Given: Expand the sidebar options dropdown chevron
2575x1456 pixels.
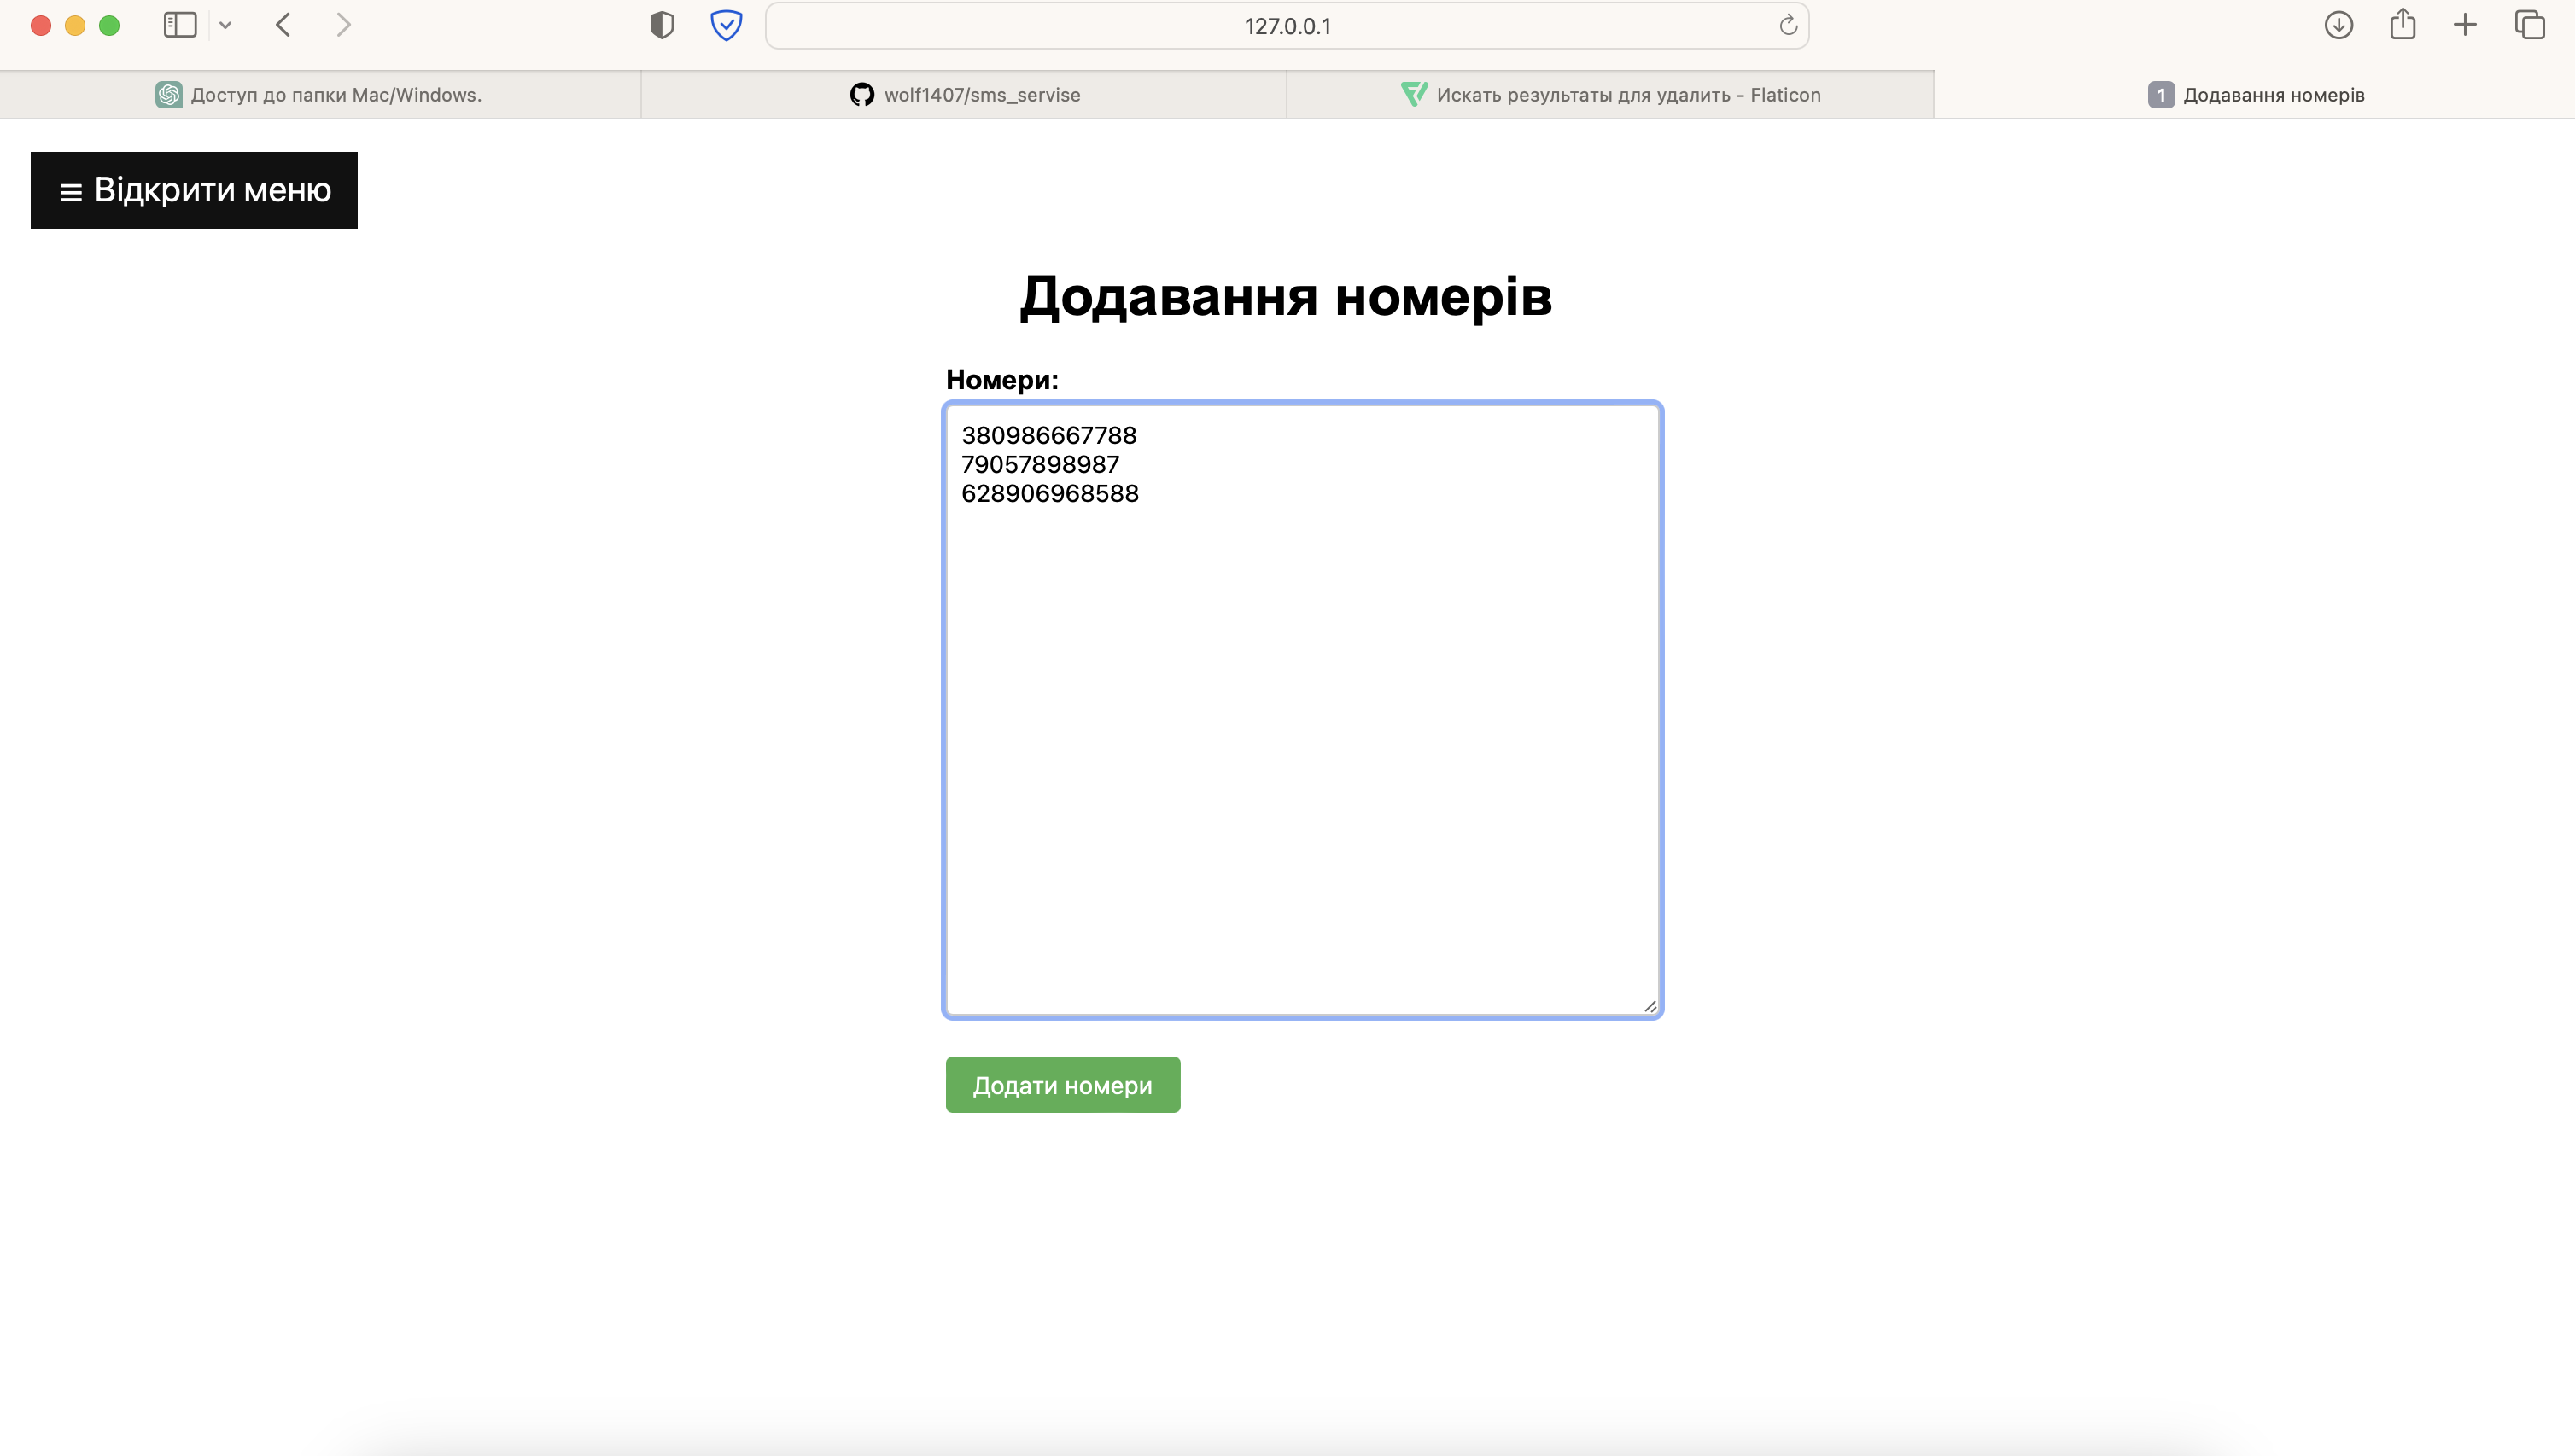Looking at the screenshot, I should click(x=226, y=25).
